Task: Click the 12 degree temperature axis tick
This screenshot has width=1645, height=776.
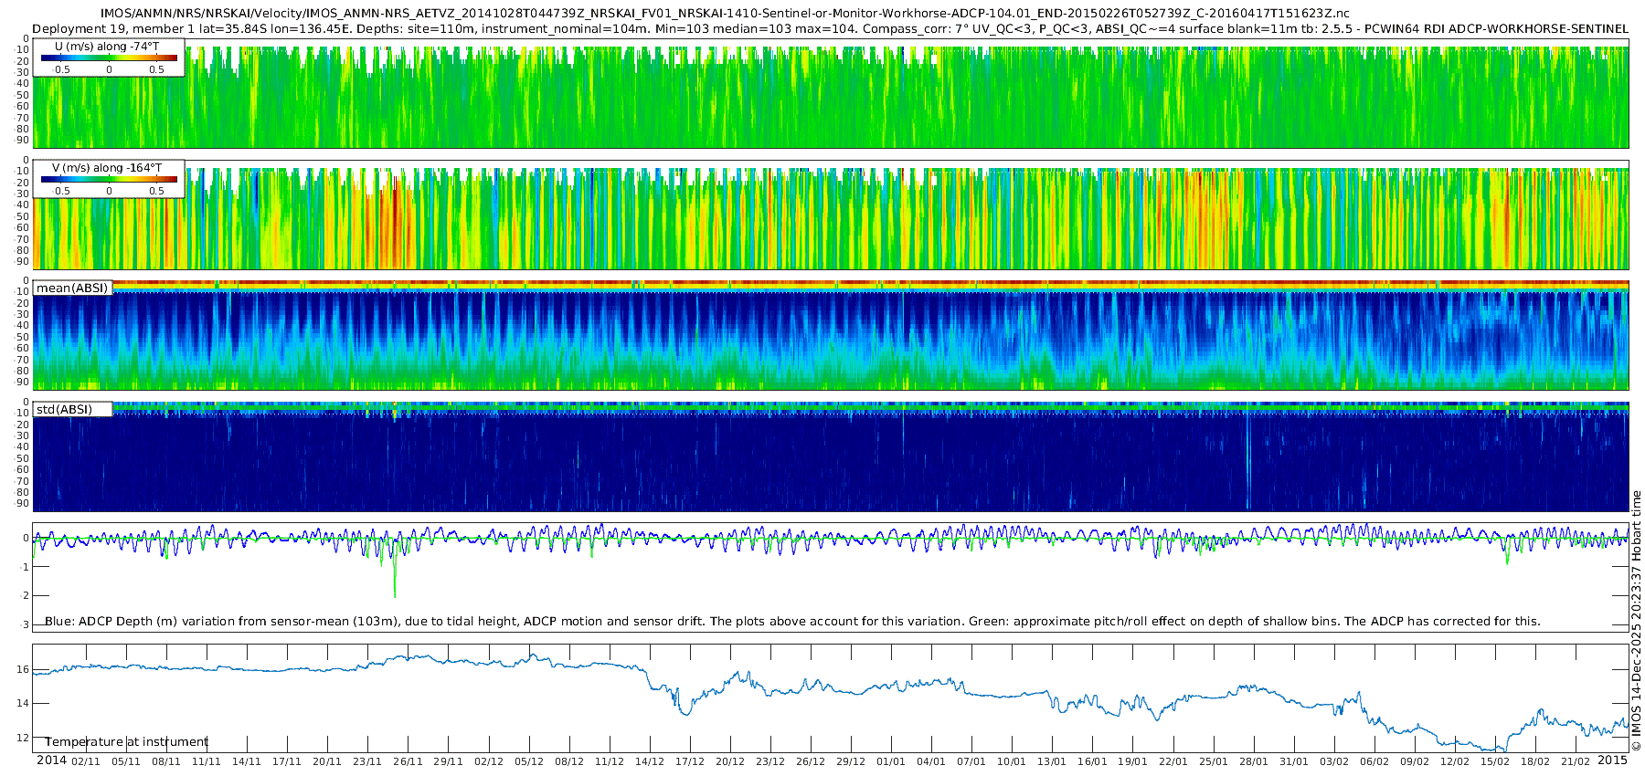Action: tap(23, 738)
